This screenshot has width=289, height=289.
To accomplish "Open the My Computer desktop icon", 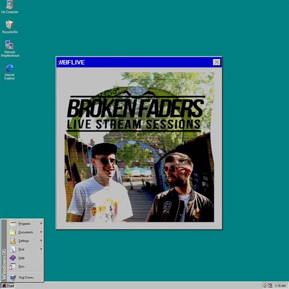I will point(10,8).
